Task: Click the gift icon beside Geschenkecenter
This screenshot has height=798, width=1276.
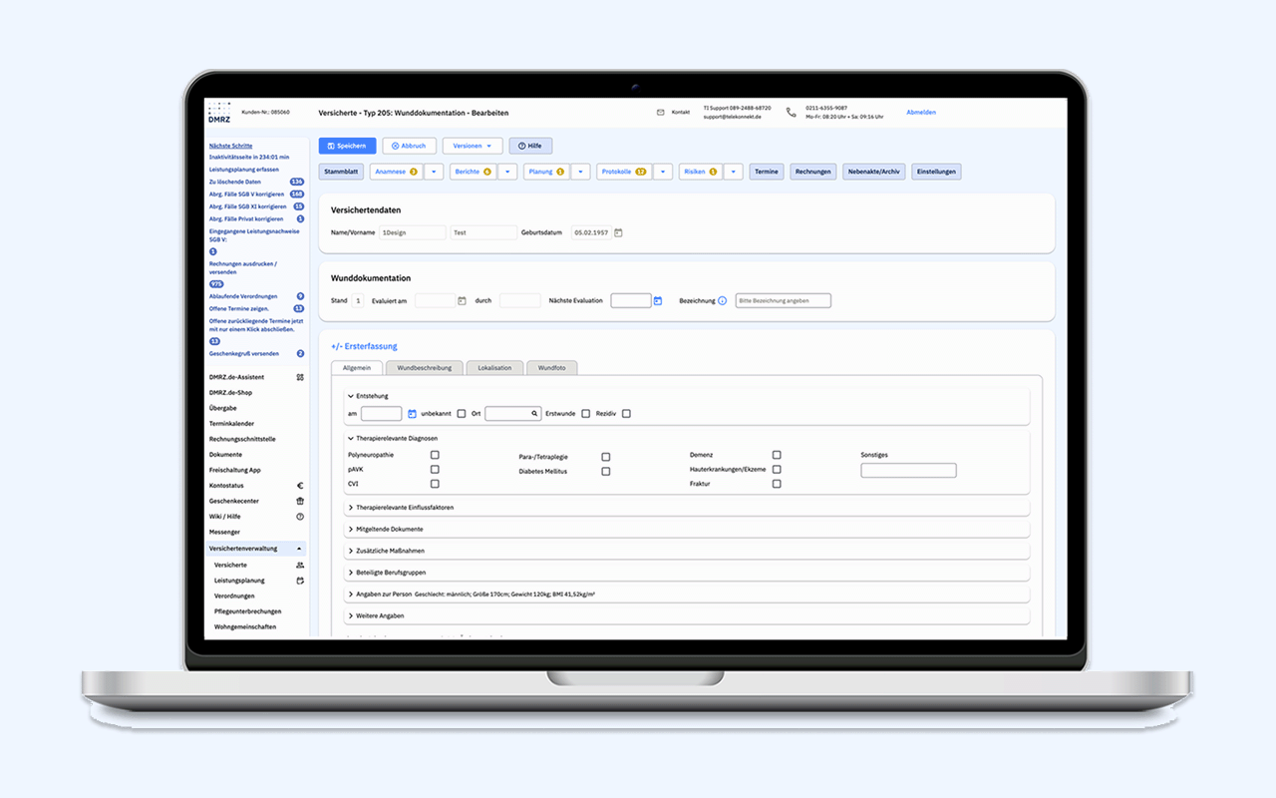Action: click(300, 501)
